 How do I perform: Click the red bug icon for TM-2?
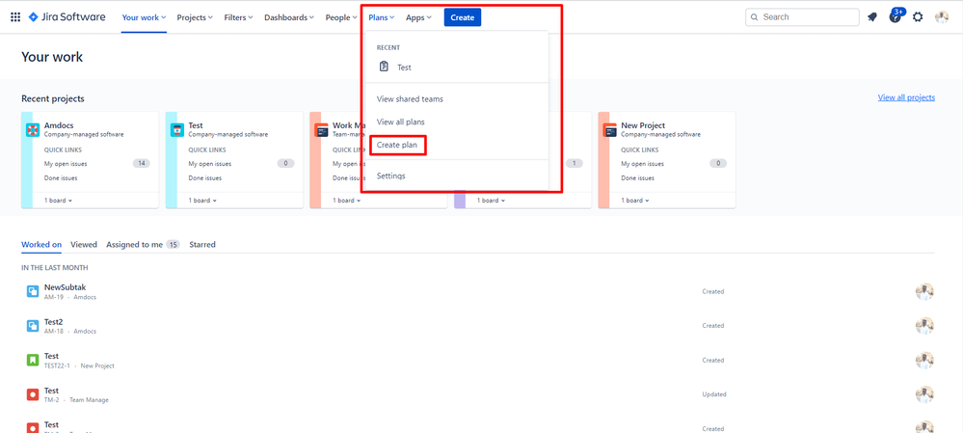click(33, 395)
